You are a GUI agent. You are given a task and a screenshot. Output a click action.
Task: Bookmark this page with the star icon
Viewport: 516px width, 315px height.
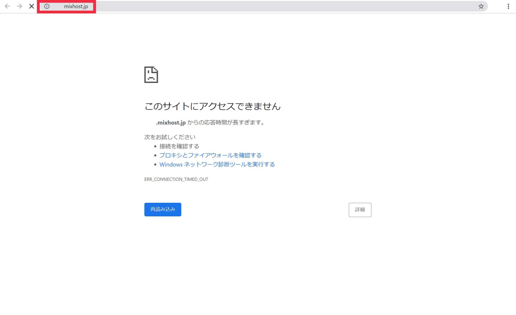tap(481, 6)
